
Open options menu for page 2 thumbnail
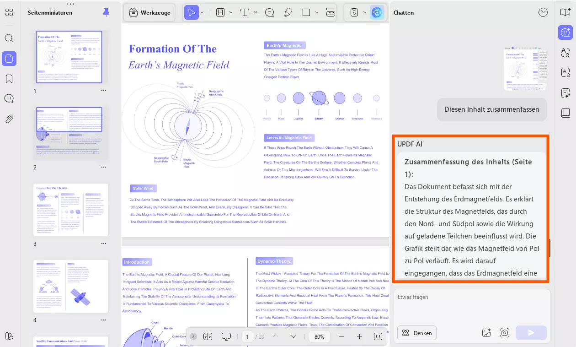[x=104, y=167]
